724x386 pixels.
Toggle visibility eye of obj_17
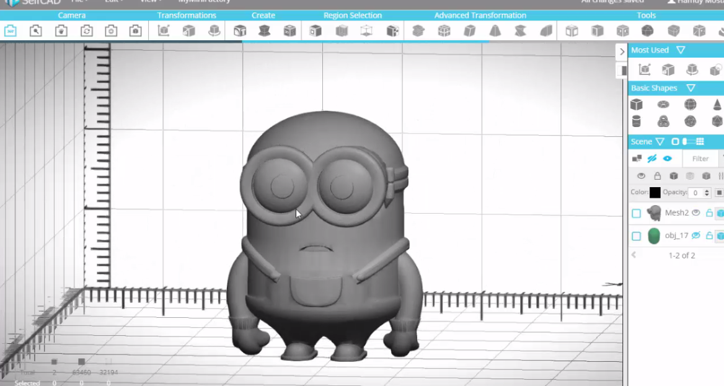tap(696, 235)
